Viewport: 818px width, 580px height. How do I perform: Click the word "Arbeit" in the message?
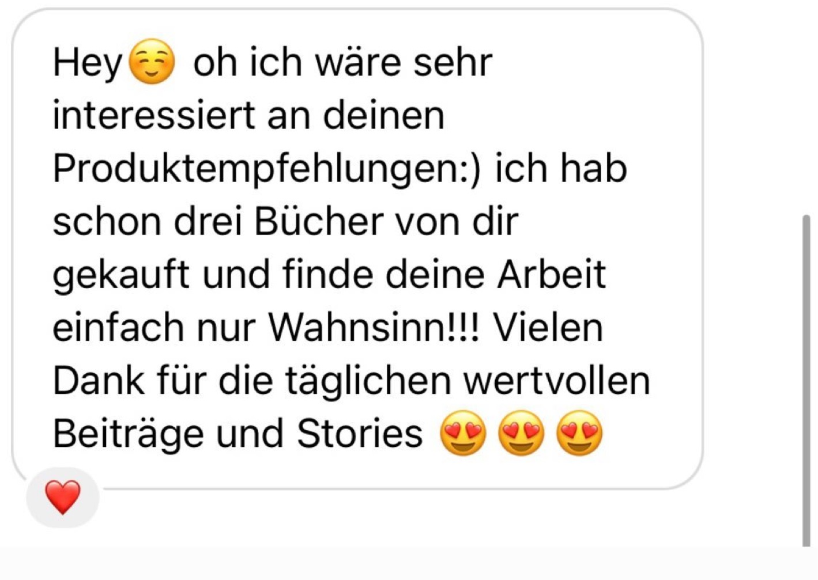tap(552, 274)
